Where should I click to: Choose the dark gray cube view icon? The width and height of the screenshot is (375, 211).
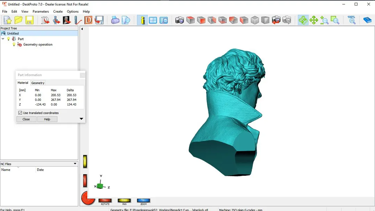point(265,21)
